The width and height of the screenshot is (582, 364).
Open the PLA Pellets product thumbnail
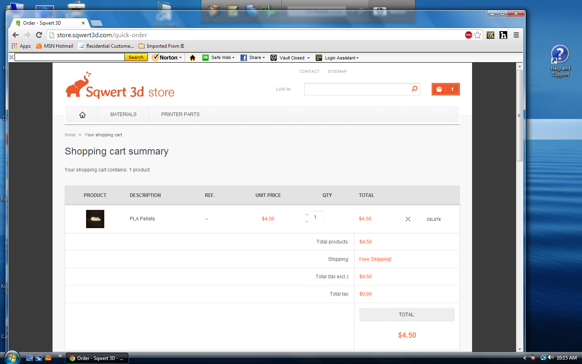pos(95,219)
